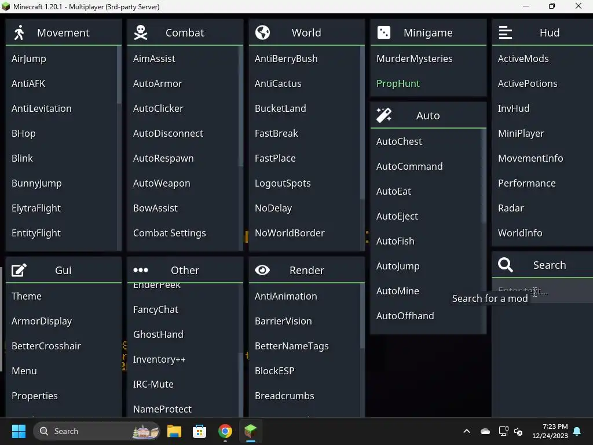Click the World globe icon

click(262, 32)
